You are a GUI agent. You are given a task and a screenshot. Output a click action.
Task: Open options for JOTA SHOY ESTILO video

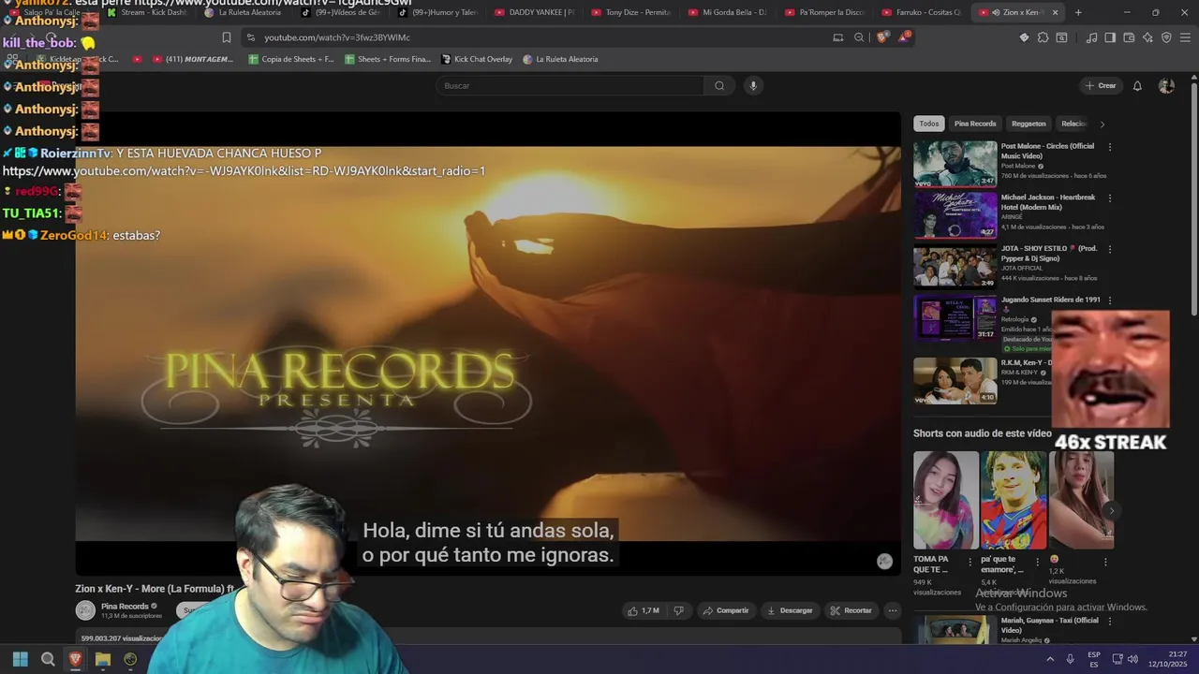(x=1110, y=249)
